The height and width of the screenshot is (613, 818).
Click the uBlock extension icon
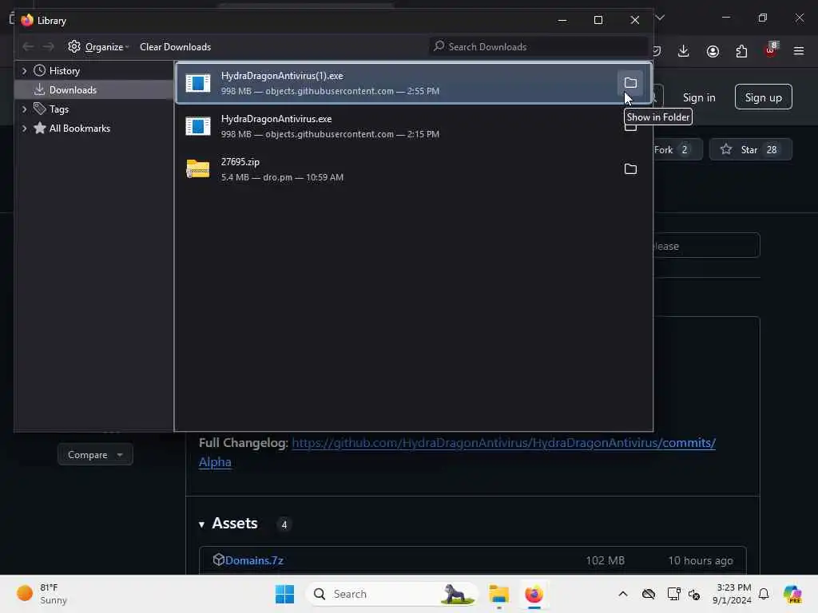(x=771, y=50)
